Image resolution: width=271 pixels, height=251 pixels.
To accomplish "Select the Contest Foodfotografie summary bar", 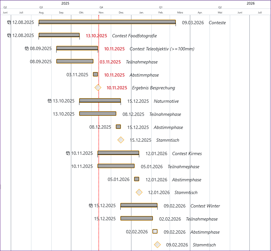I will pos(59,35).
